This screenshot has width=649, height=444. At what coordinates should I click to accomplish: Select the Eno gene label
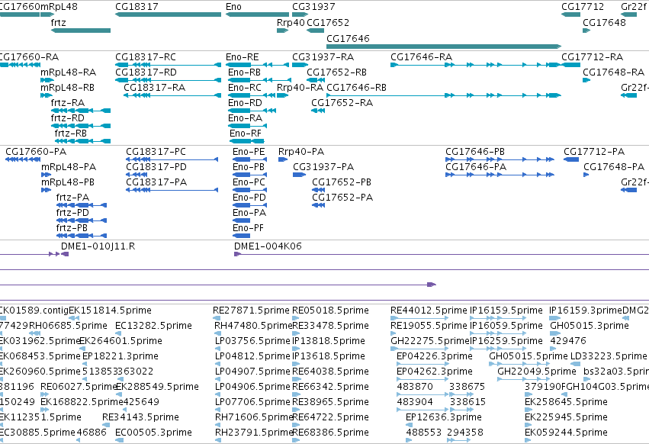(x=233, y=7)
